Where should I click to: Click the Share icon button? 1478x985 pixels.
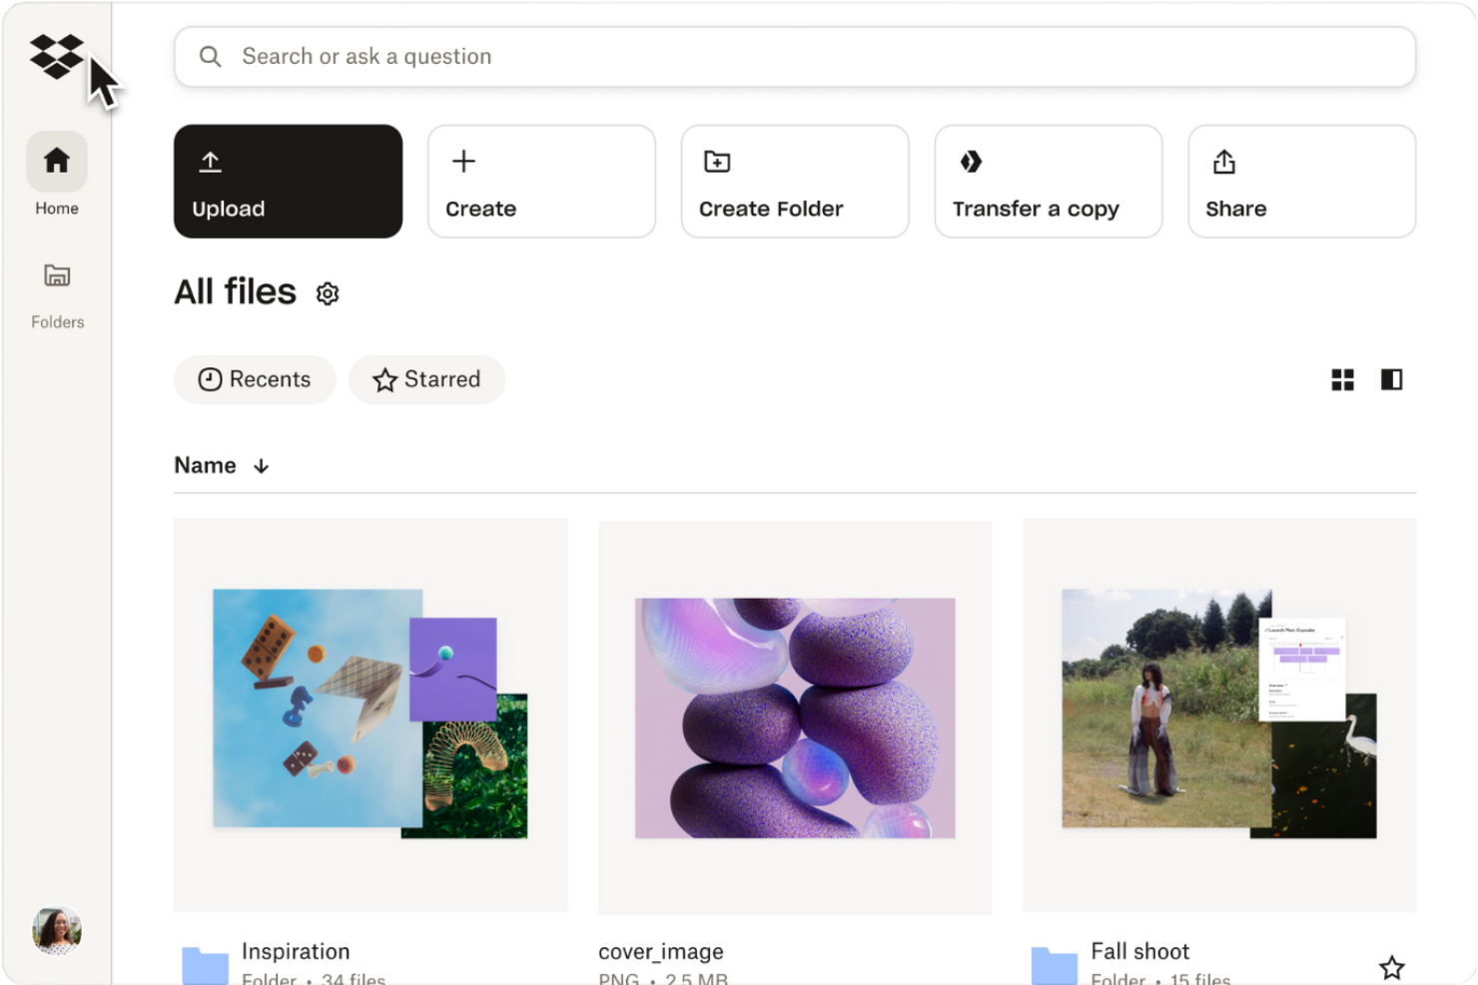[1222, 160]
